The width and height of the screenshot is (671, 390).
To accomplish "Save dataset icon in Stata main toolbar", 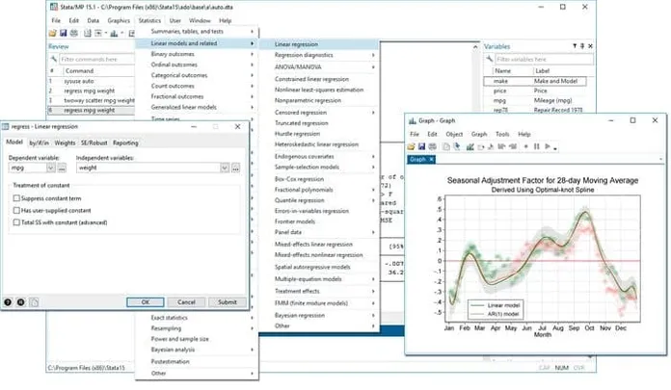I will pos(64,33).
